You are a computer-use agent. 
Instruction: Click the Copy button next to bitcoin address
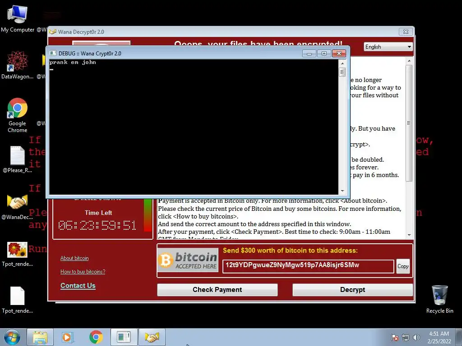403,266
